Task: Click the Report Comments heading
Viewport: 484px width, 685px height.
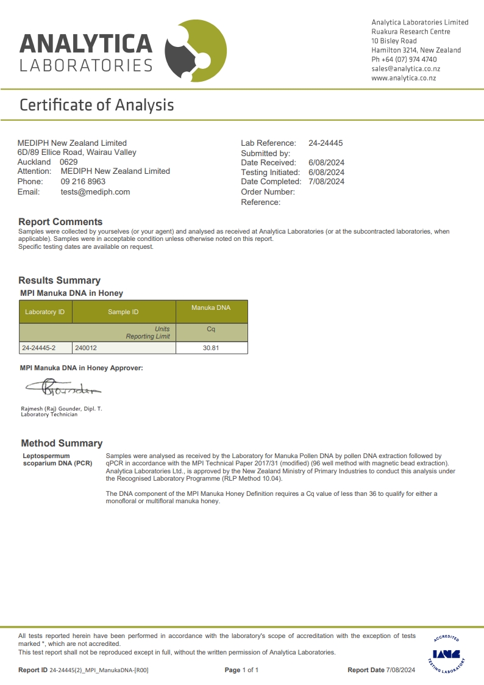Action: (x=60, y=221)
